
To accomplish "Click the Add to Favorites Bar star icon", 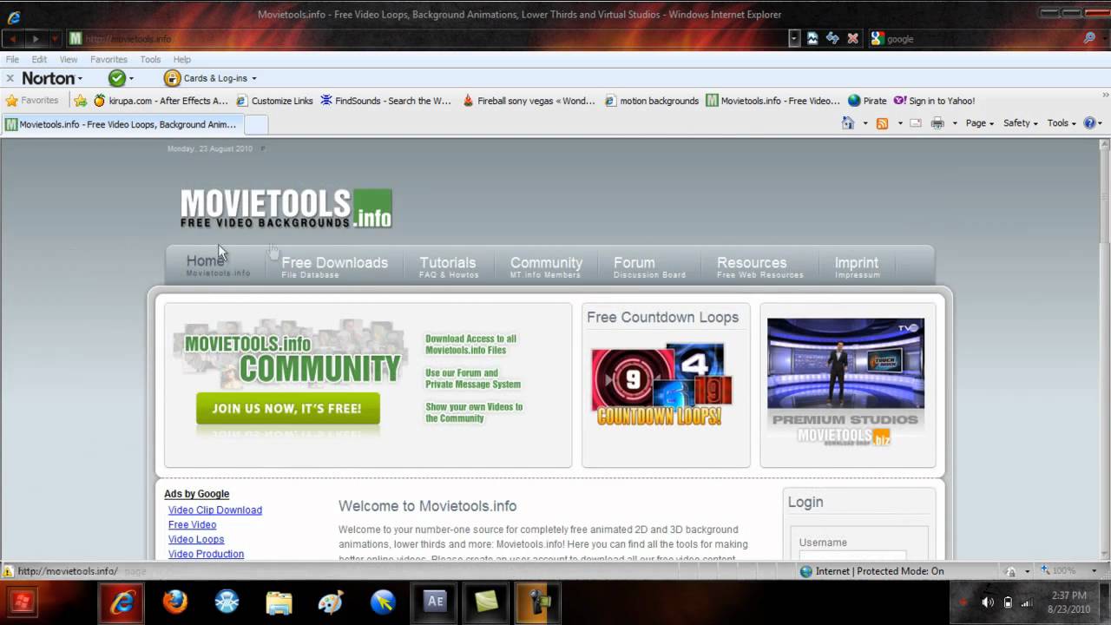I will [81, 101].
